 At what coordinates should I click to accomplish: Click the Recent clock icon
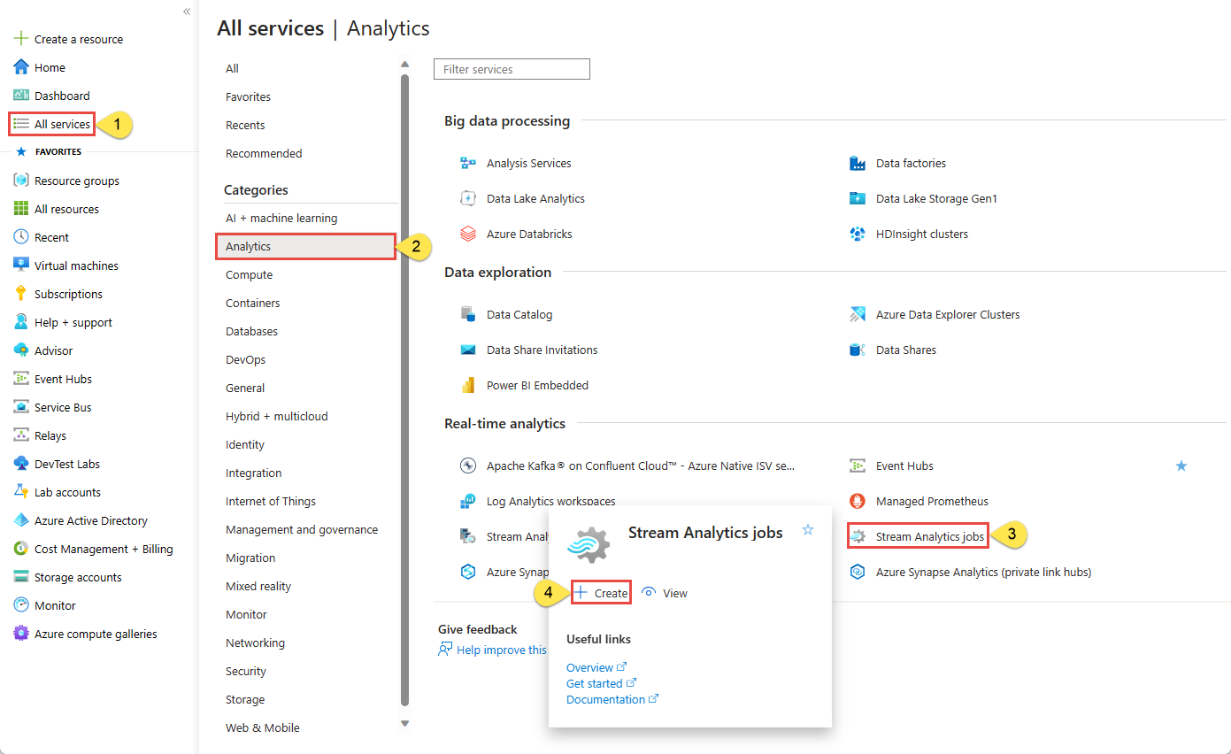coord(21,237)
